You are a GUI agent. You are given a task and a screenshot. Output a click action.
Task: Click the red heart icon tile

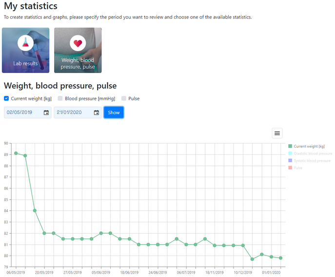coord(78,43)
